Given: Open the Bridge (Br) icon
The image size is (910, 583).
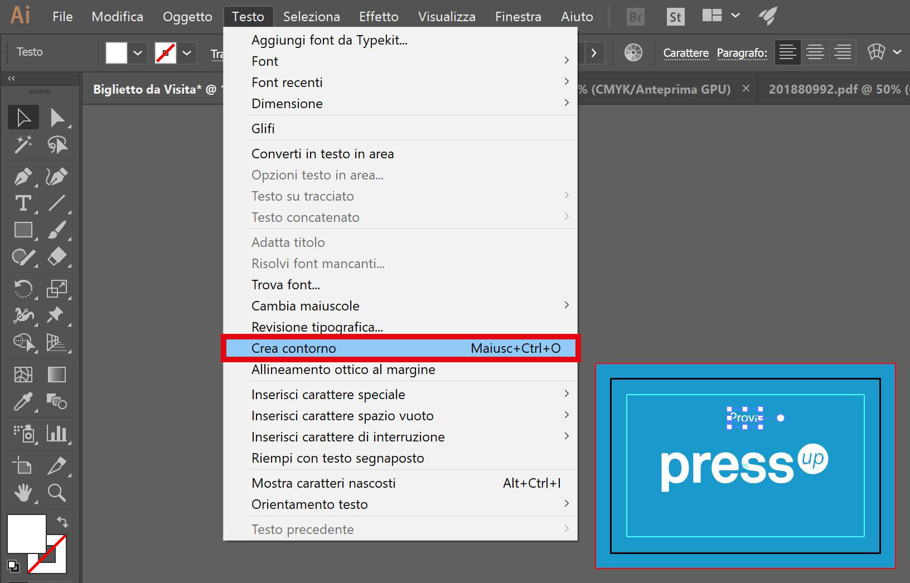Looking at the screenshot, I should (635, 17).
